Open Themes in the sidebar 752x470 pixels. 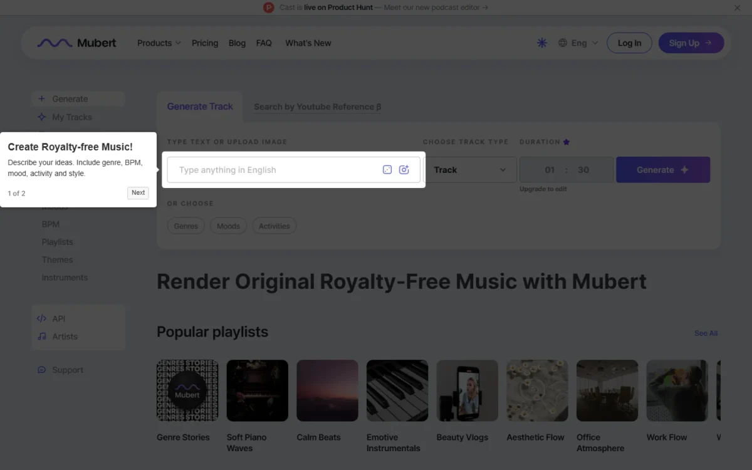(x=58, y=259)
